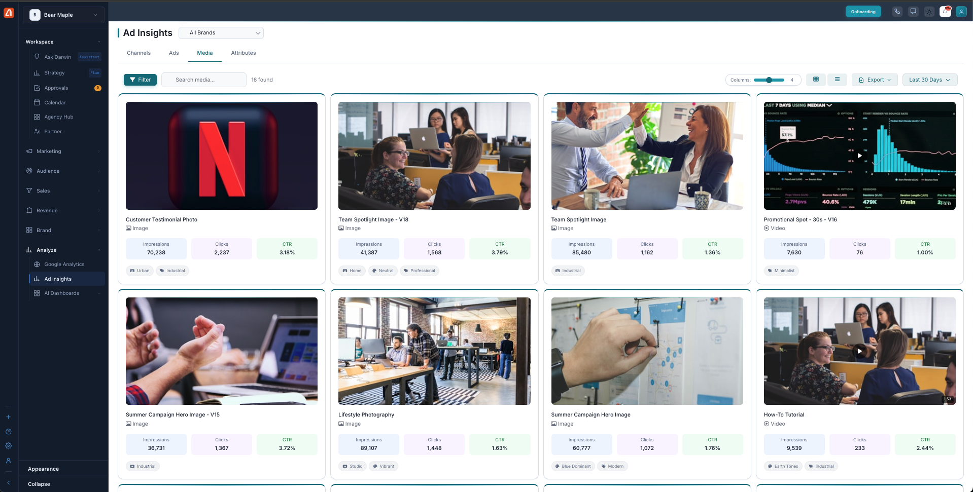Image resolution: width=973 pixels, height=492 pixels.
Task: Click the plus add icon in left rail
Action: click(x=8, y=417)
